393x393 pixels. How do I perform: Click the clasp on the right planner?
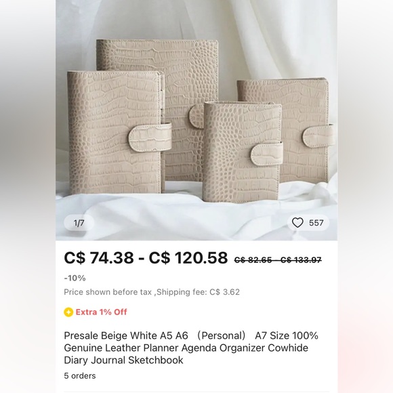(x=318, y=137)
